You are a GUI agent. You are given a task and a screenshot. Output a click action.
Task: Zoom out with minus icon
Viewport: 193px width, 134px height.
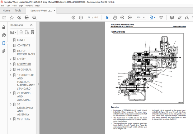pos(122,18)
